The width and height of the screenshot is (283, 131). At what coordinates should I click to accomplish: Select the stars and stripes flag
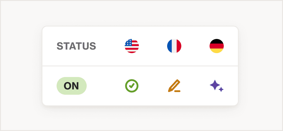click(x=132, y=46)
